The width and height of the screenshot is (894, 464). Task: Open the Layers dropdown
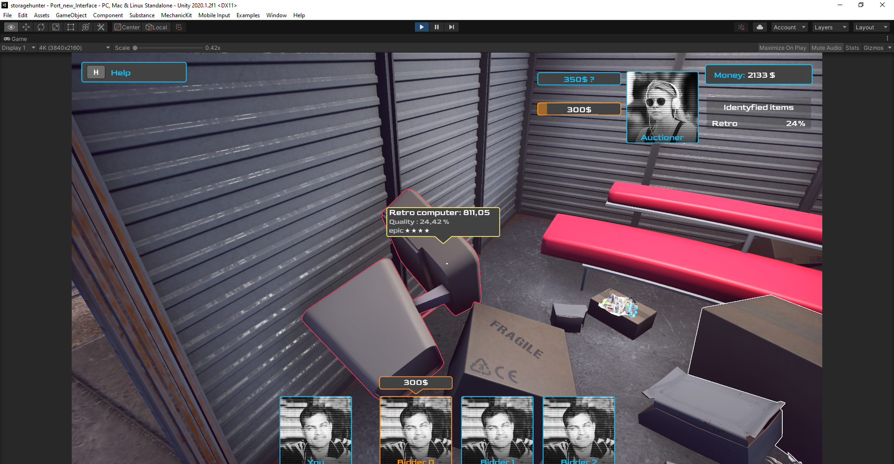pyautogui.click(x=830, y=27)
